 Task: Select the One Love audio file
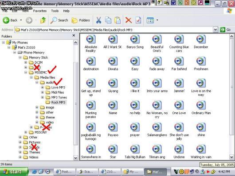click(x=179, y=108)
